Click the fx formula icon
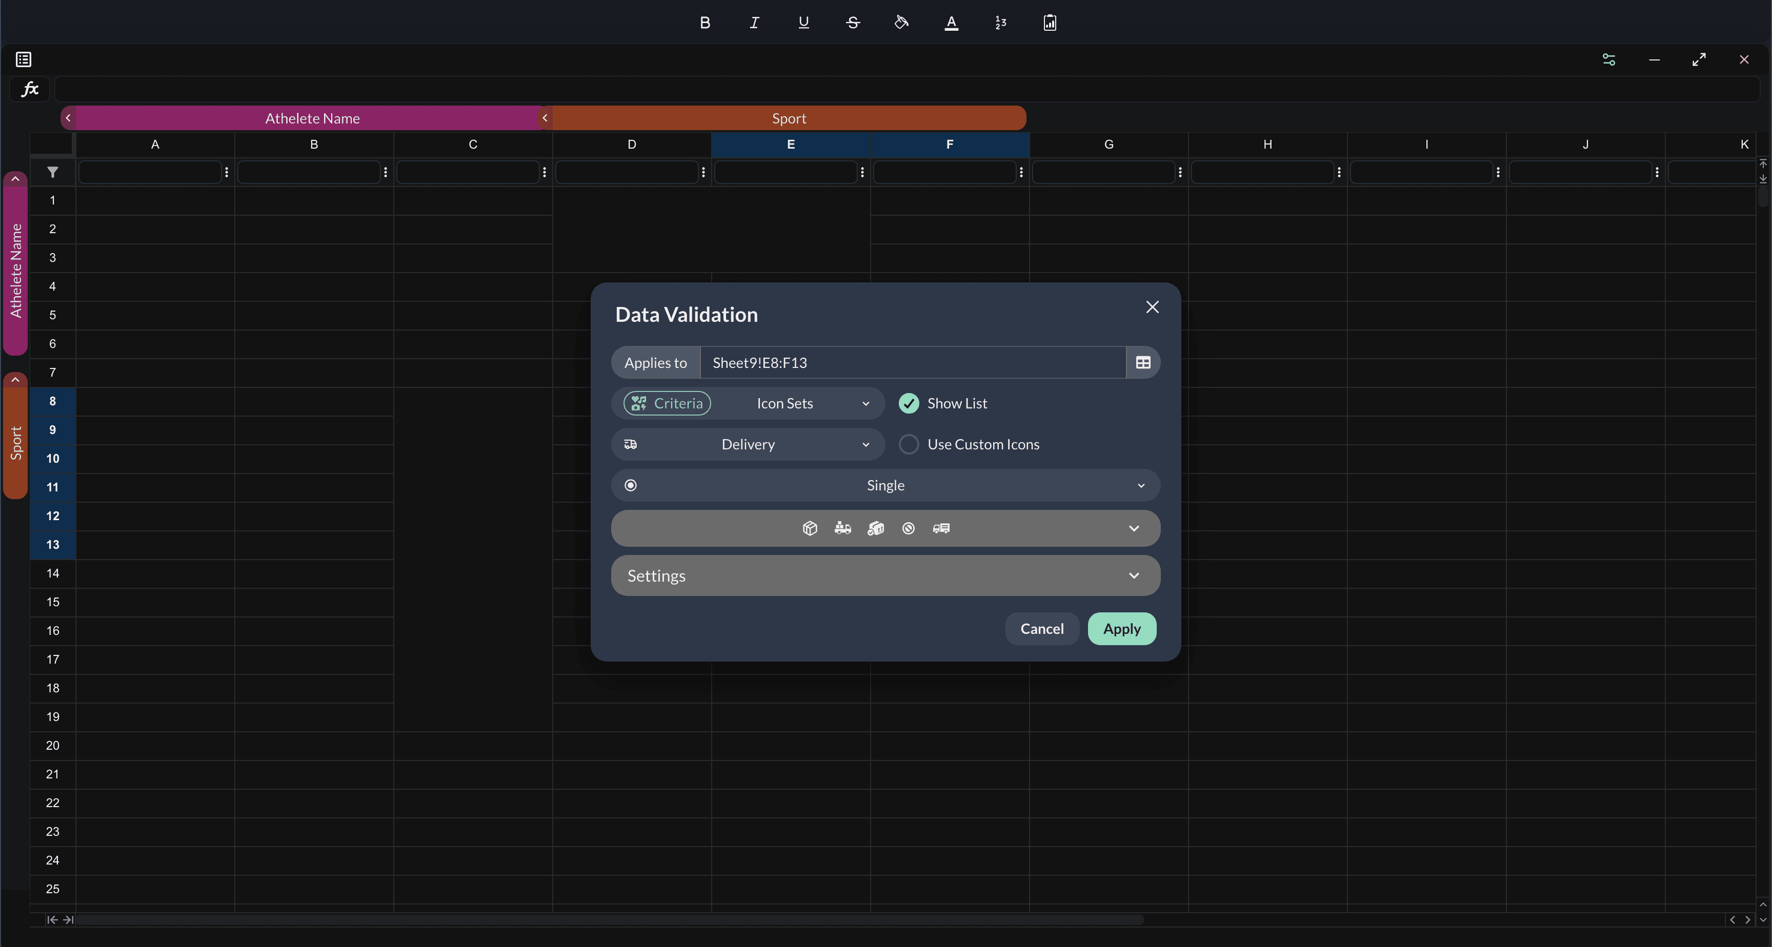 tap(30, 89)
